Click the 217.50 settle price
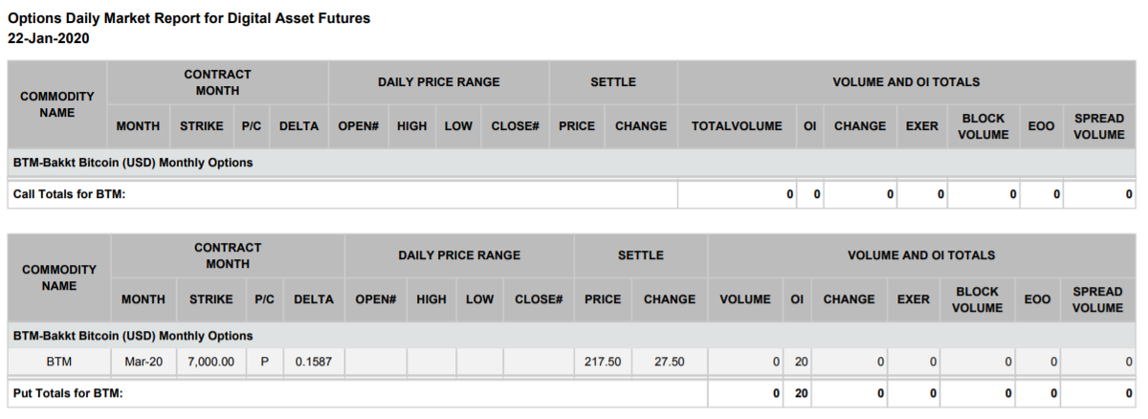 point(603,362)
